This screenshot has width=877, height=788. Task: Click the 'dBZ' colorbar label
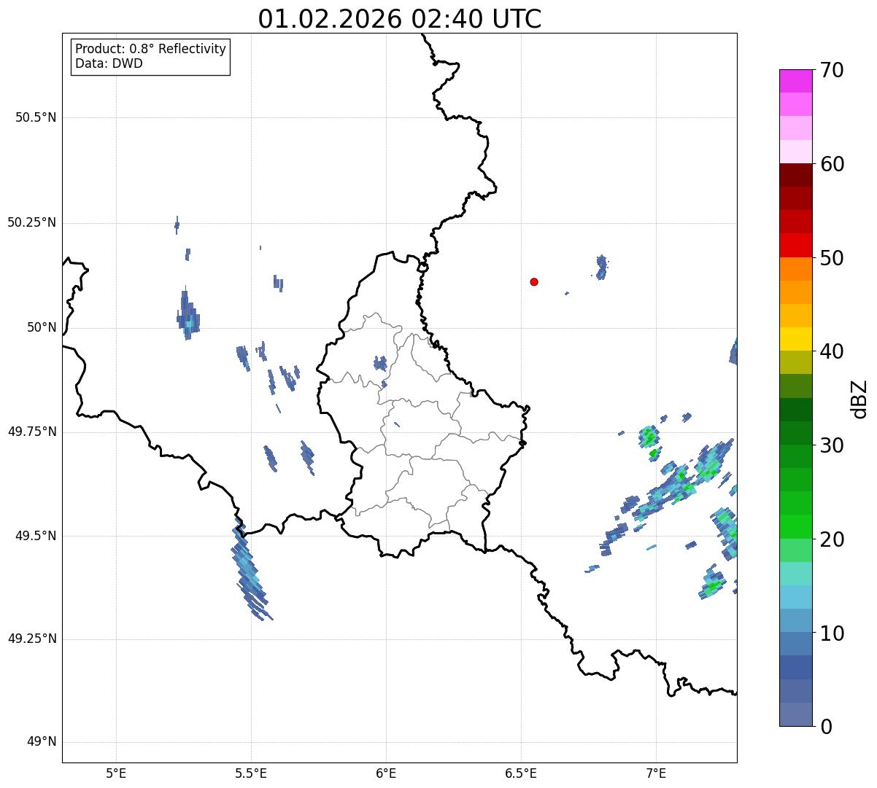point(860,399)
